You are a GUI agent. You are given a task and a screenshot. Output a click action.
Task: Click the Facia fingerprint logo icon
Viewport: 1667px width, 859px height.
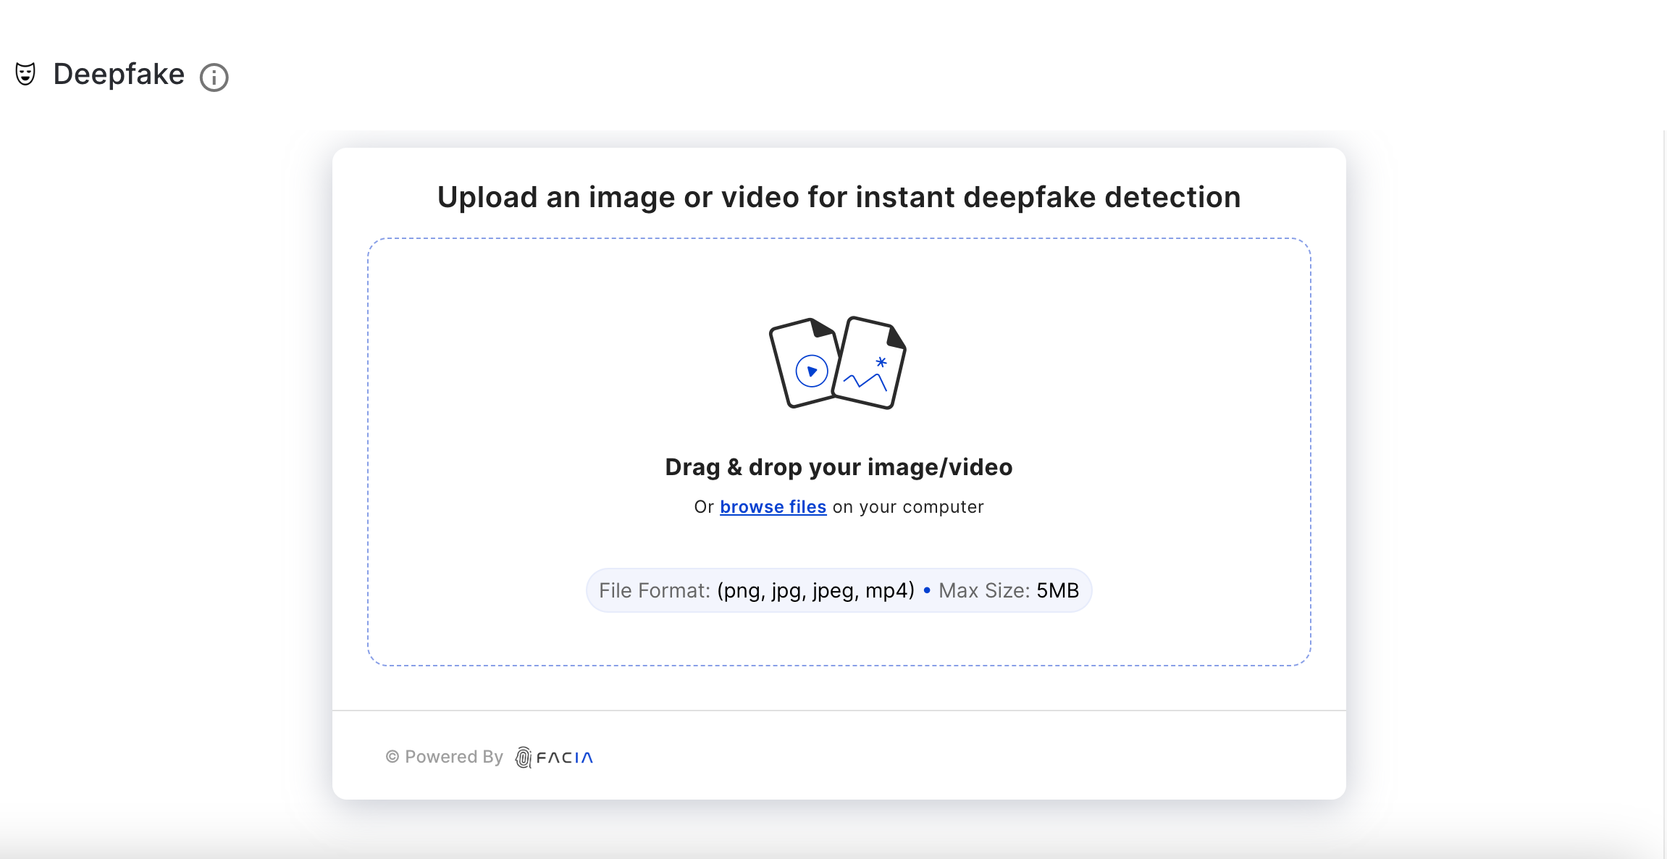pyautogui.click(x=523, y=758)
